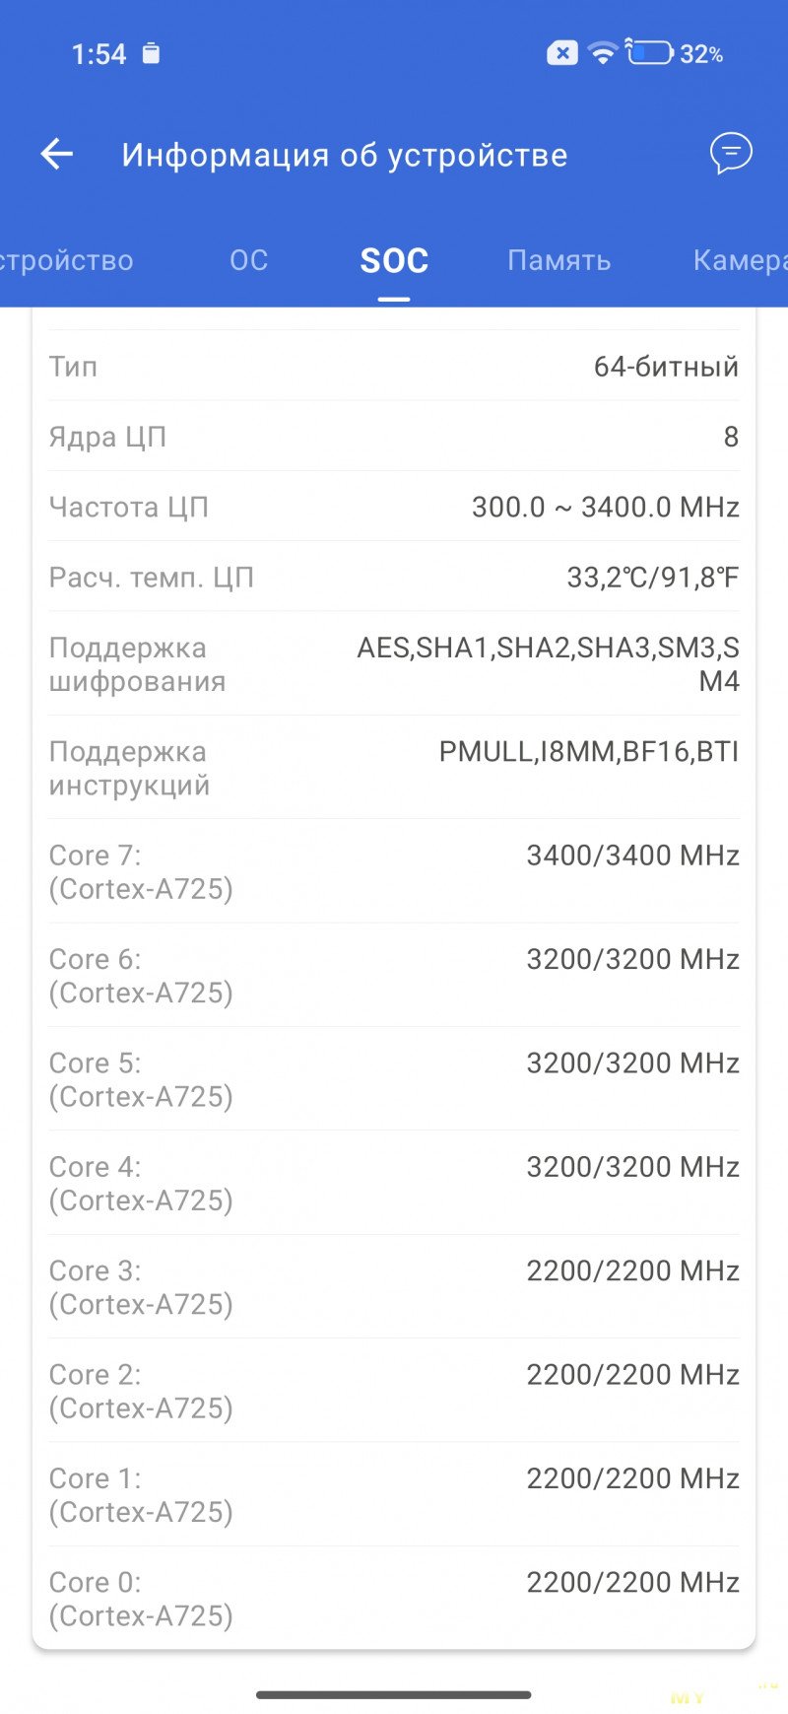Open the Память tab
This screenshot has width=788, height=1714.
558,260
